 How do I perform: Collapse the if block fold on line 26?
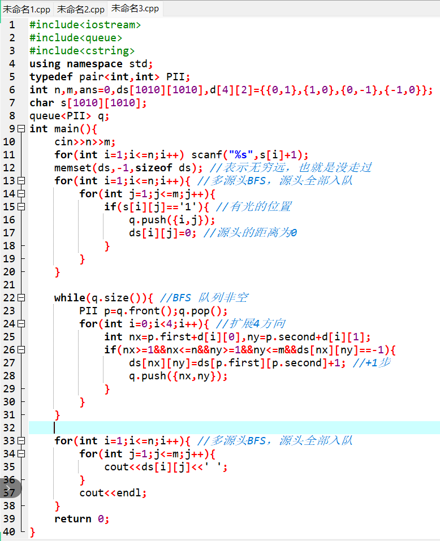point(21,350)
